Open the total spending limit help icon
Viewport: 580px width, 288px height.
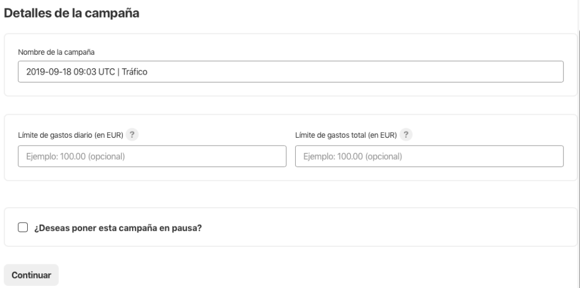[406, 135]
